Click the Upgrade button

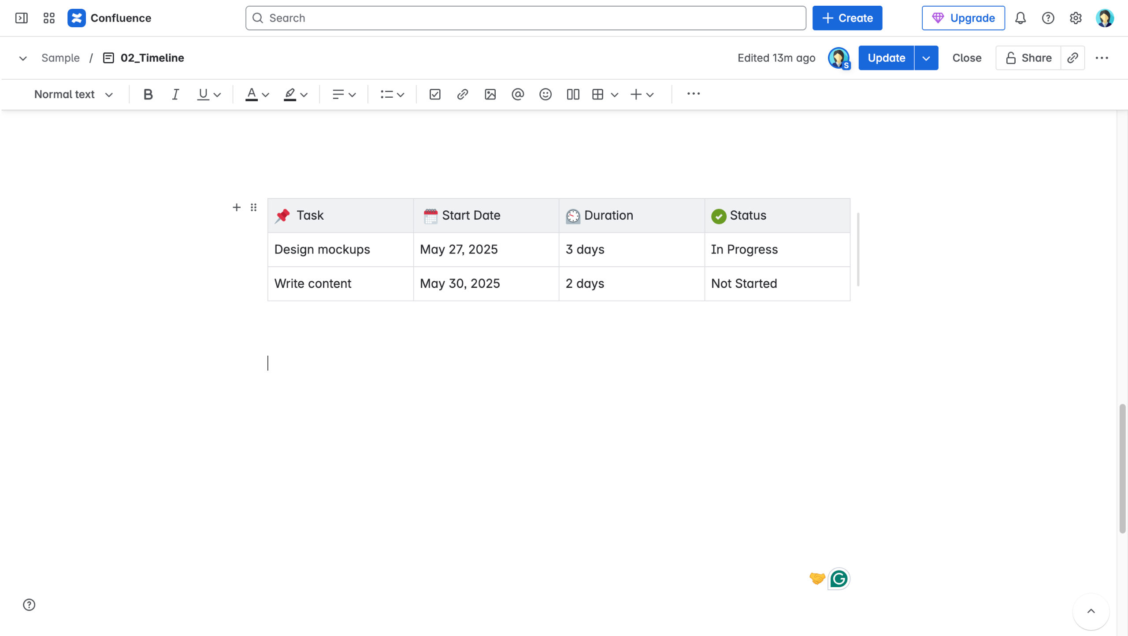963,18
